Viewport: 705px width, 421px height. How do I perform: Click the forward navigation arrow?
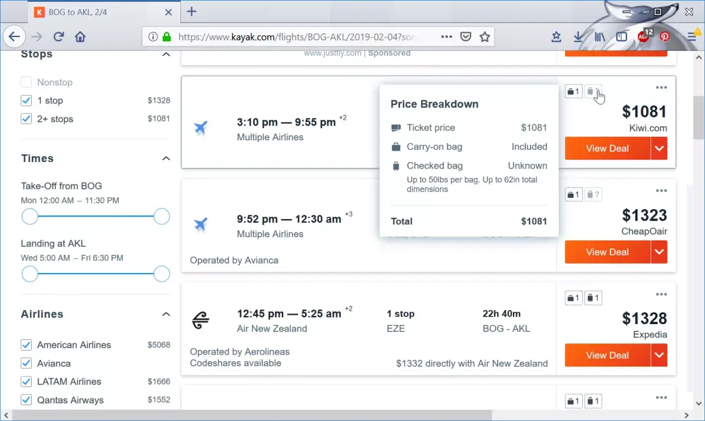tap(36, 36)
